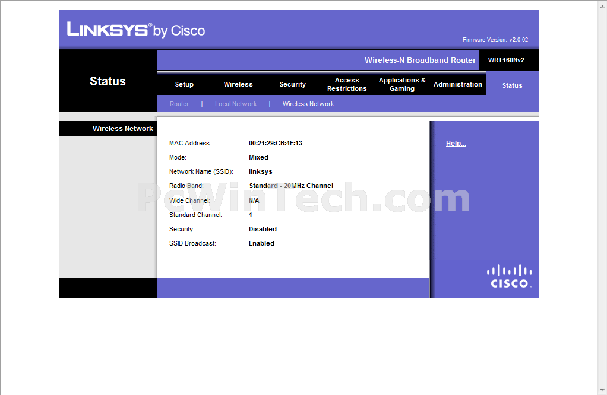Click the SSID Broadcast value "Enabled"
The height and width of the screenshot is (395, 607).
tap(262, 244)
